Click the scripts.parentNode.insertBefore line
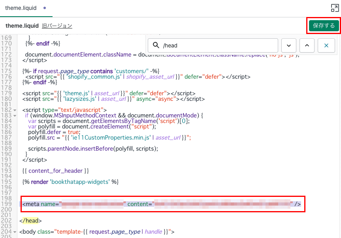 tap(93, 149)
